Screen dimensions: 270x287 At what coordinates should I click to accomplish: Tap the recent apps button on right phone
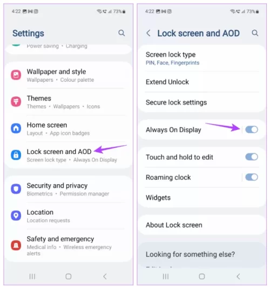tap(166, 277)
